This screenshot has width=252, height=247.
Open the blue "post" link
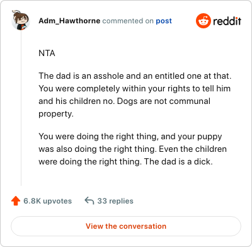164,21
